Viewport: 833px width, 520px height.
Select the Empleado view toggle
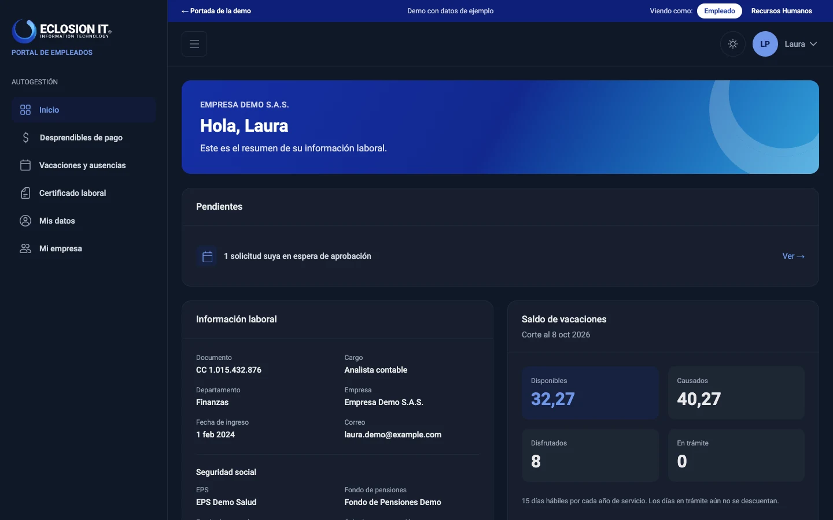(720, 11)
